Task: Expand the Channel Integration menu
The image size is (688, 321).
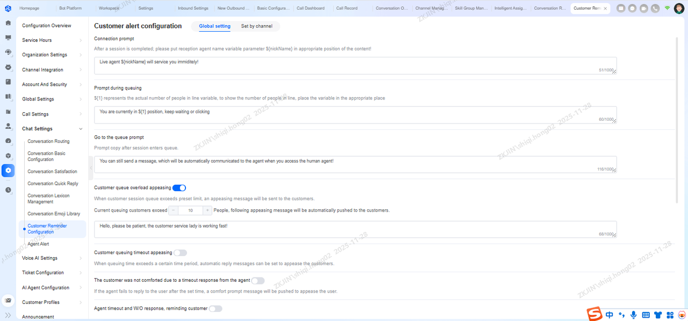Action: [81, 70]
